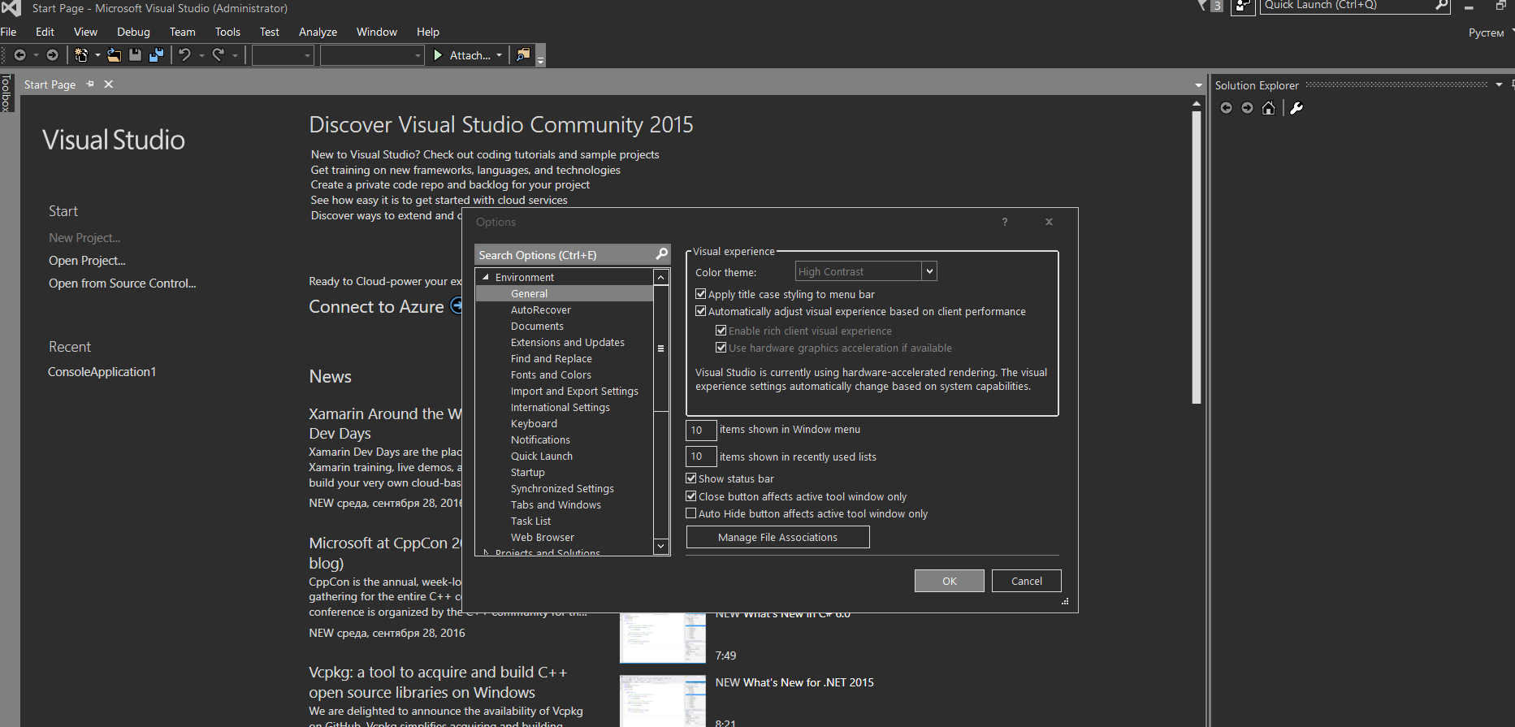The height and width of the screenshot is (727, 1515).
Task: Open the File menu
Action: (8, 32)
